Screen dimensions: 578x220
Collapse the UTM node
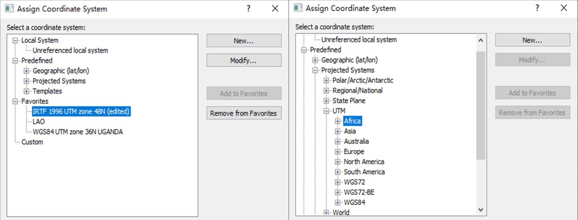(327, 111)
